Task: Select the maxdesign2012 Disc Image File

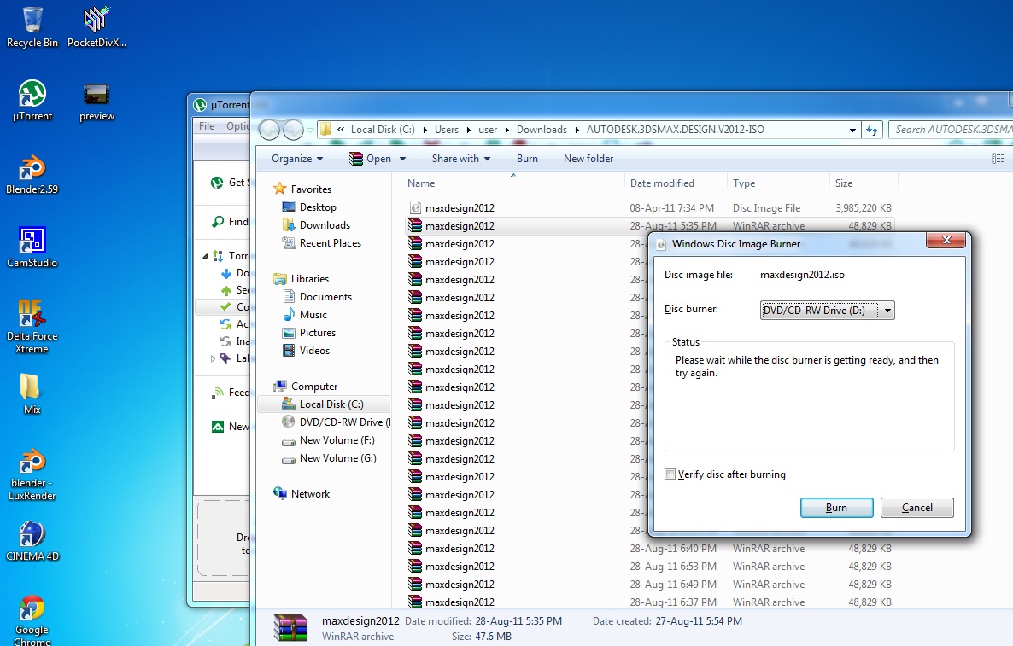Action: click(649, 208)
